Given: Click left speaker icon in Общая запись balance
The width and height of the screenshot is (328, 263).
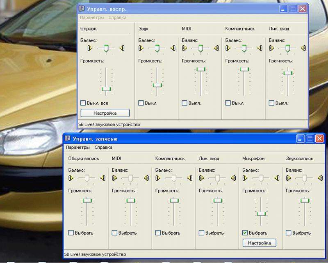Looking at the screenshot, I should (71, 178).
